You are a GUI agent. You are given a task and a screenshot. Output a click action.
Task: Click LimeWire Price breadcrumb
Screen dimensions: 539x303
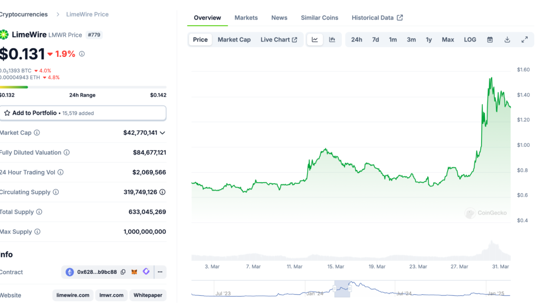point(87,14)
